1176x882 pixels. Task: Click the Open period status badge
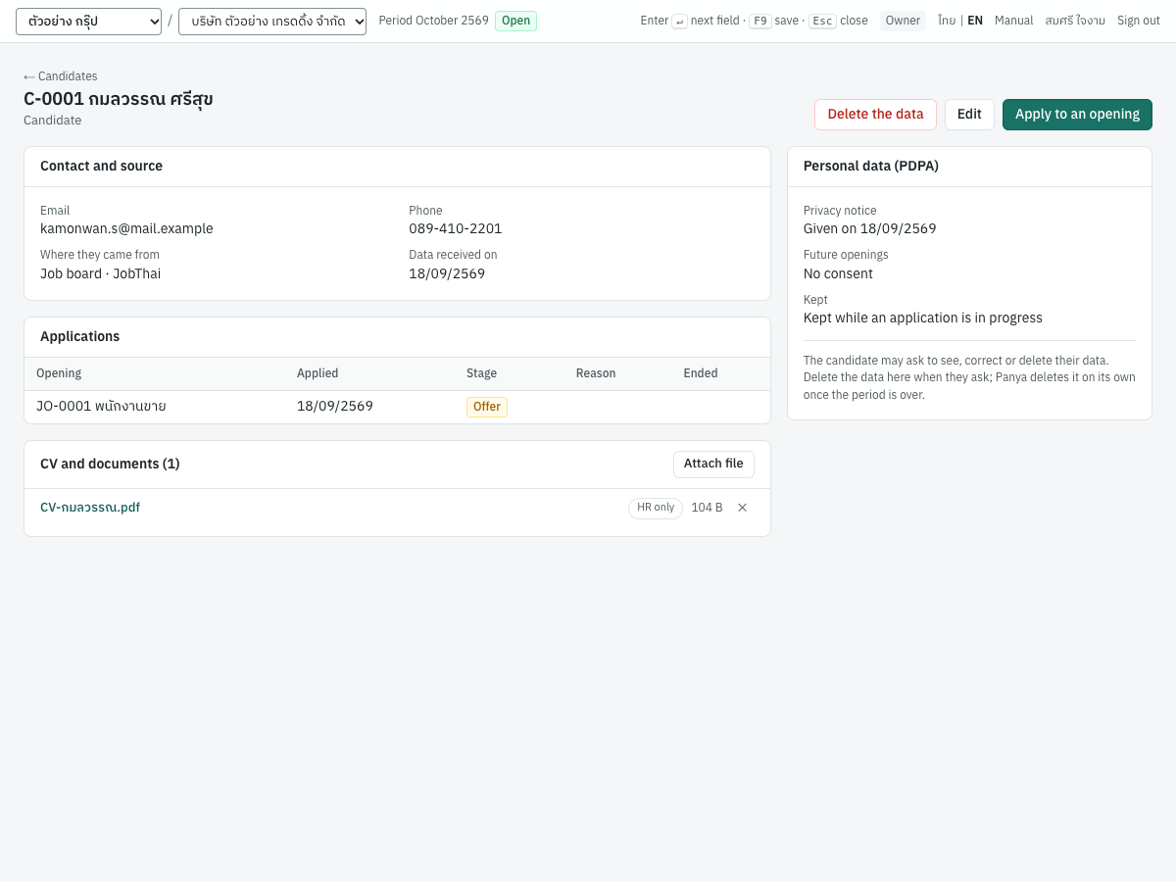tap(515, 22)
